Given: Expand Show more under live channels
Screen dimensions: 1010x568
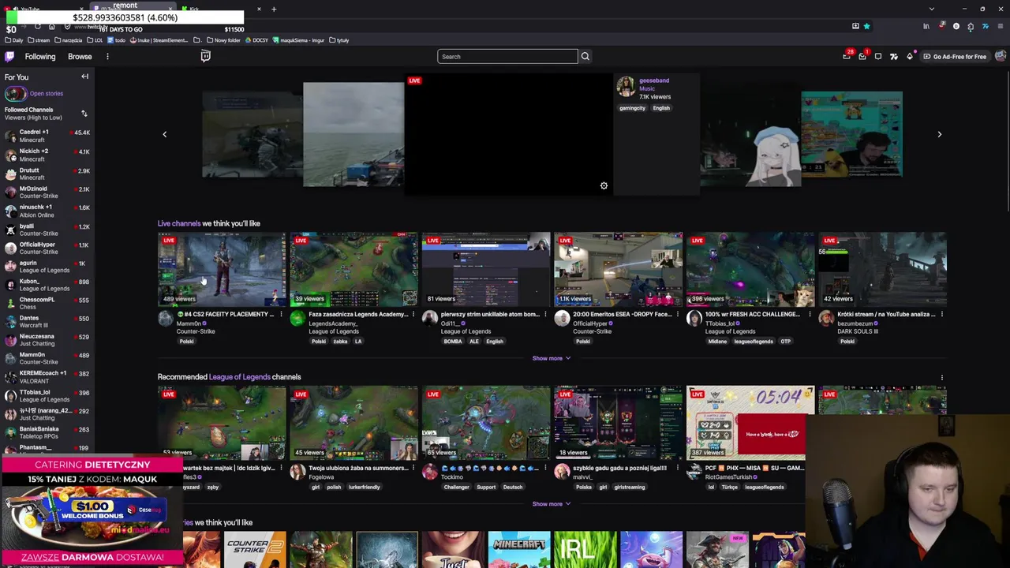Looking at the screenshot, I should [x=552, y=358].
